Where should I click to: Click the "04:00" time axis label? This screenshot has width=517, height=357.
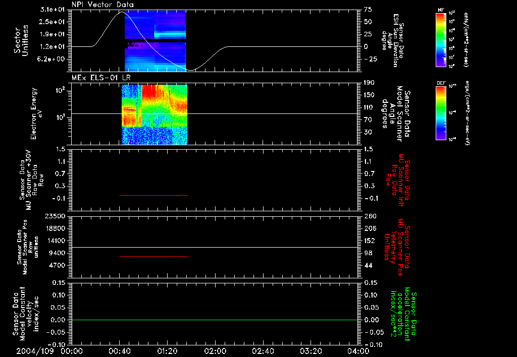[359, 351]
